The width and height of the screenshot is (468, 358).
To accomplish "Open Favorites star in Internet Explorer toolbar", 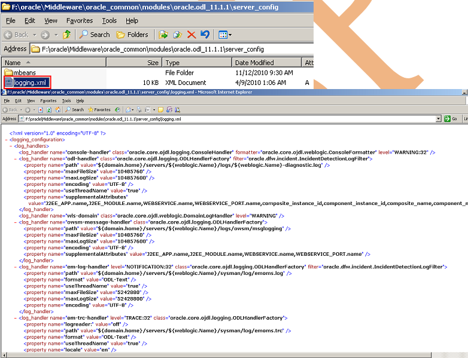I will (99, 110).
